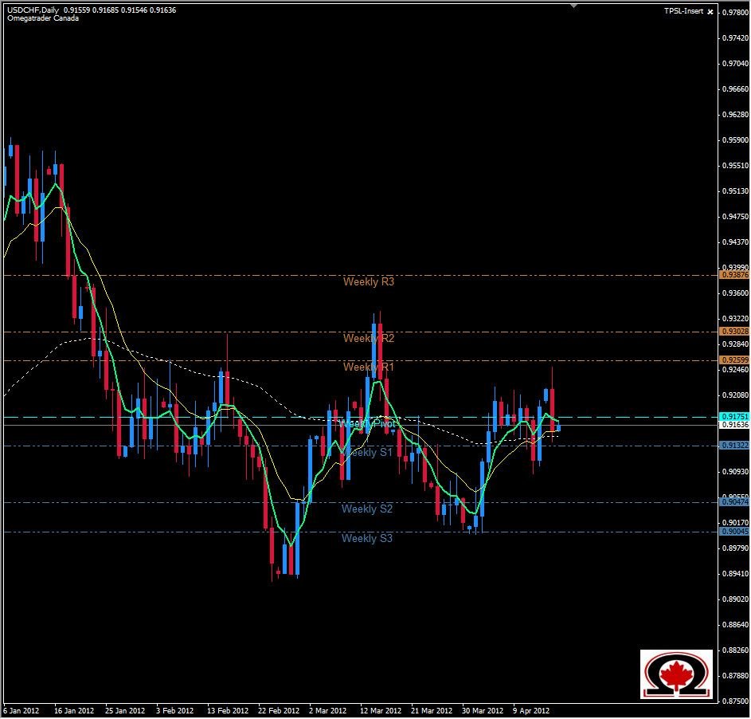
Task: Click the teal highlighted 0.91751 price marker
Action: point(733,415)
